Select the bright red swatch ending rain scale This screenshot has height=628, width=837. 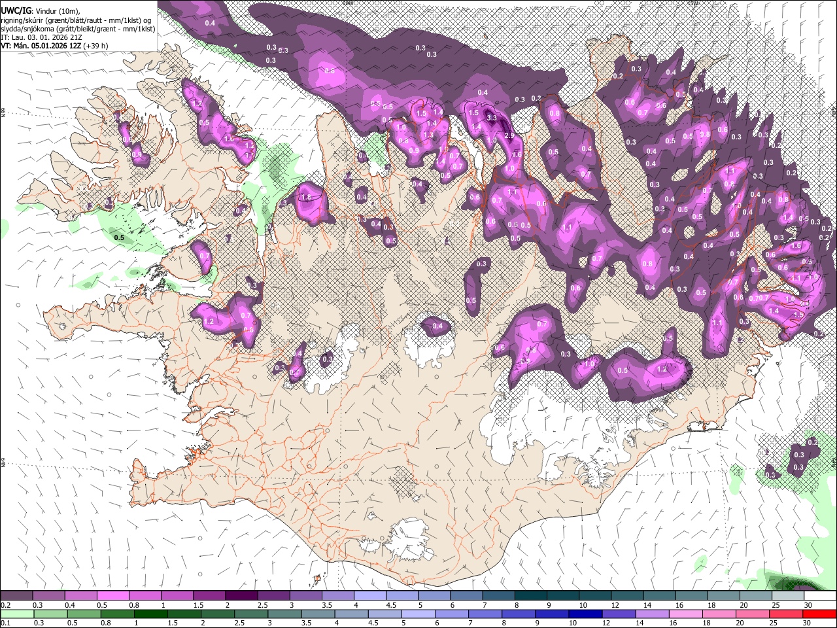(819, 614)
